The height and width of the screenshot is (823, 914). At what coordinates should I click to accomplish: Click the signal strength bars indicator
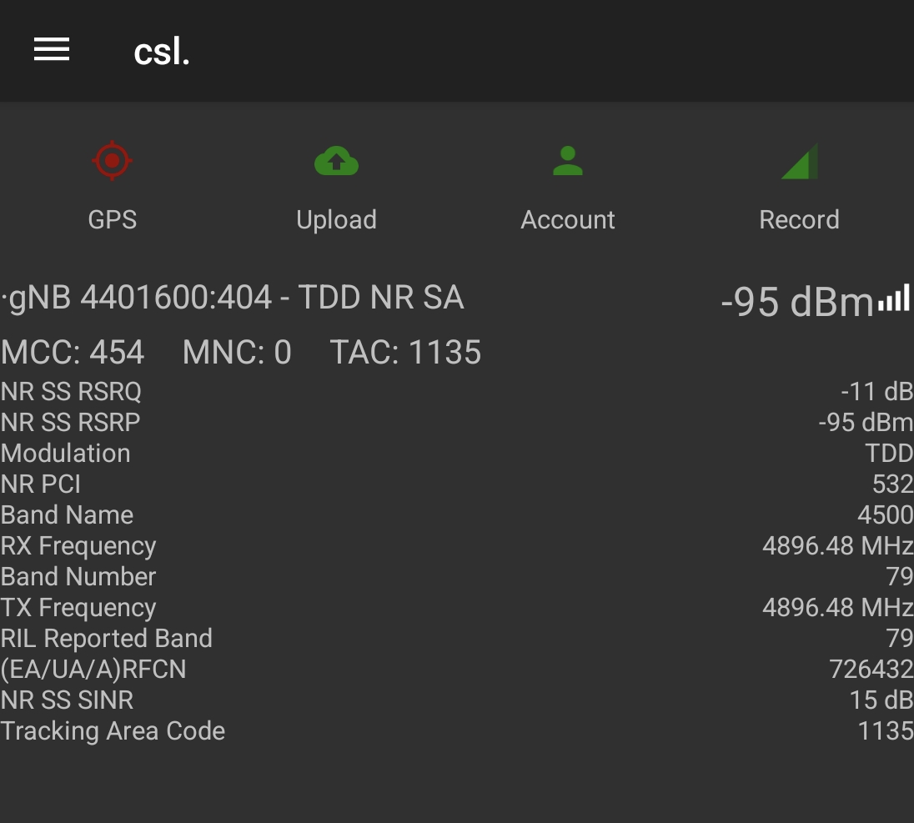[x=892, y=302]
